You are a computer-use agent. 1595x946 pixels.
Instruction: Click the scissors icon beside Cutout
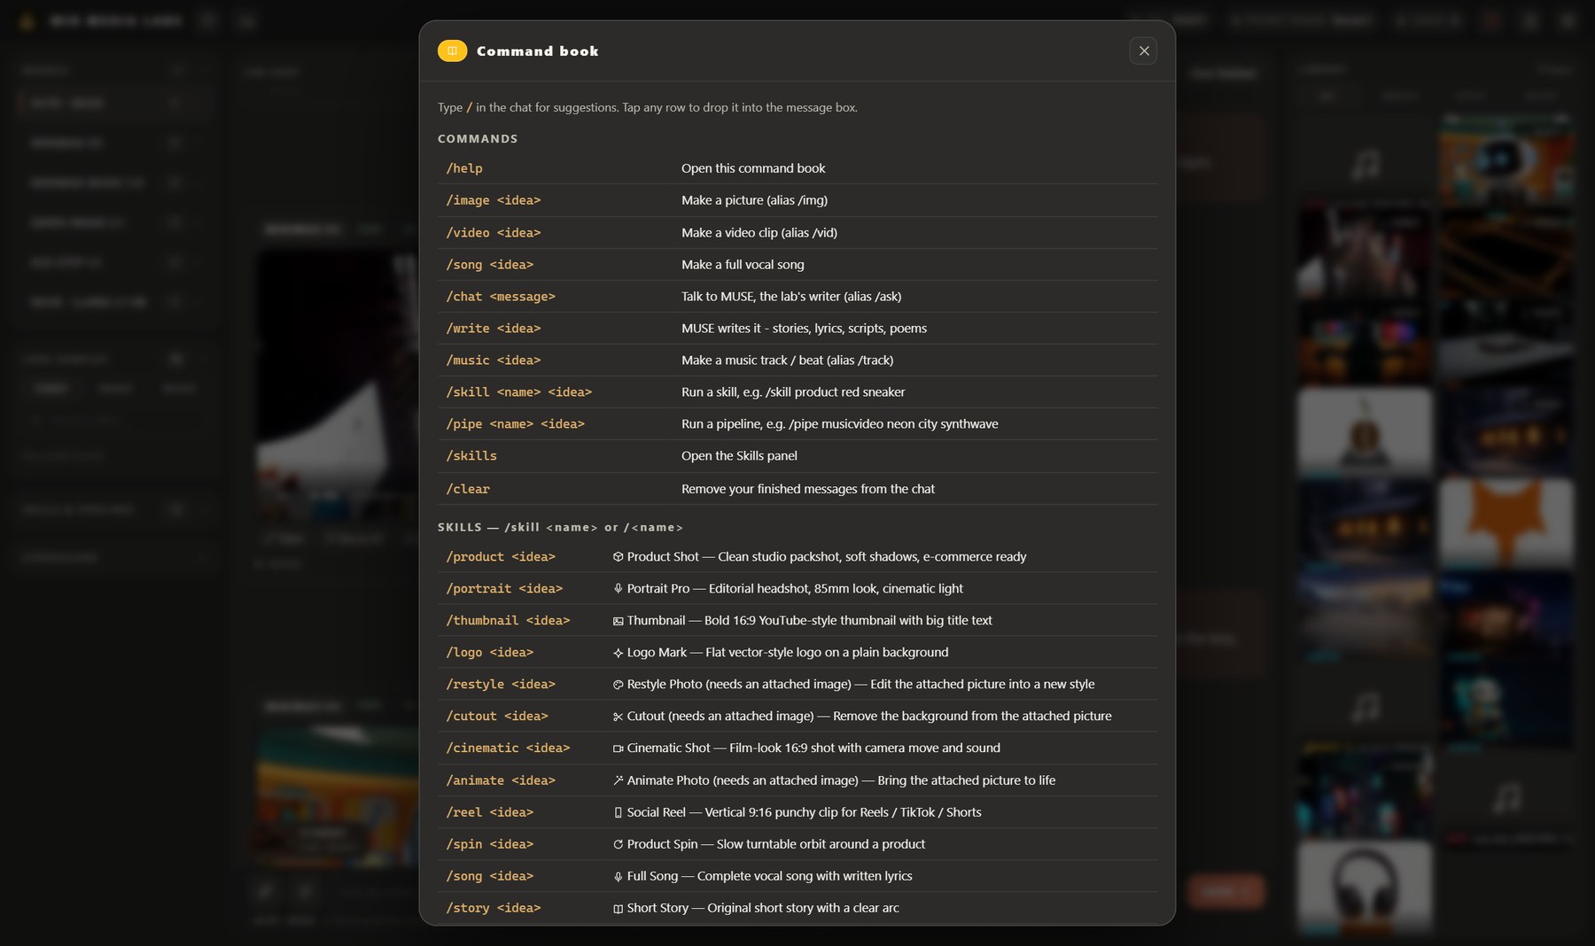click(x=618, y=717)
